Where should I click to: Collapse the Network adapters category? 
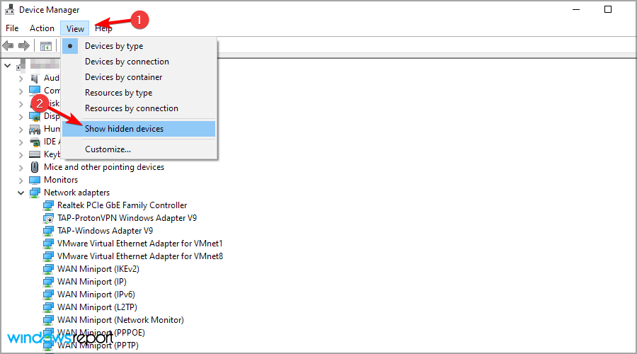pos(21,193)
